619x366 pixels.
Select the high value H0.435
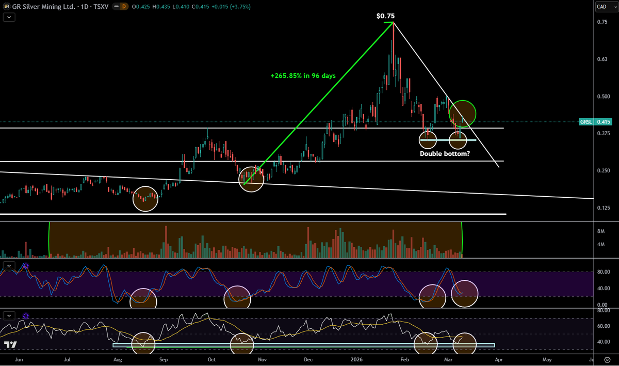click(161, 7)
